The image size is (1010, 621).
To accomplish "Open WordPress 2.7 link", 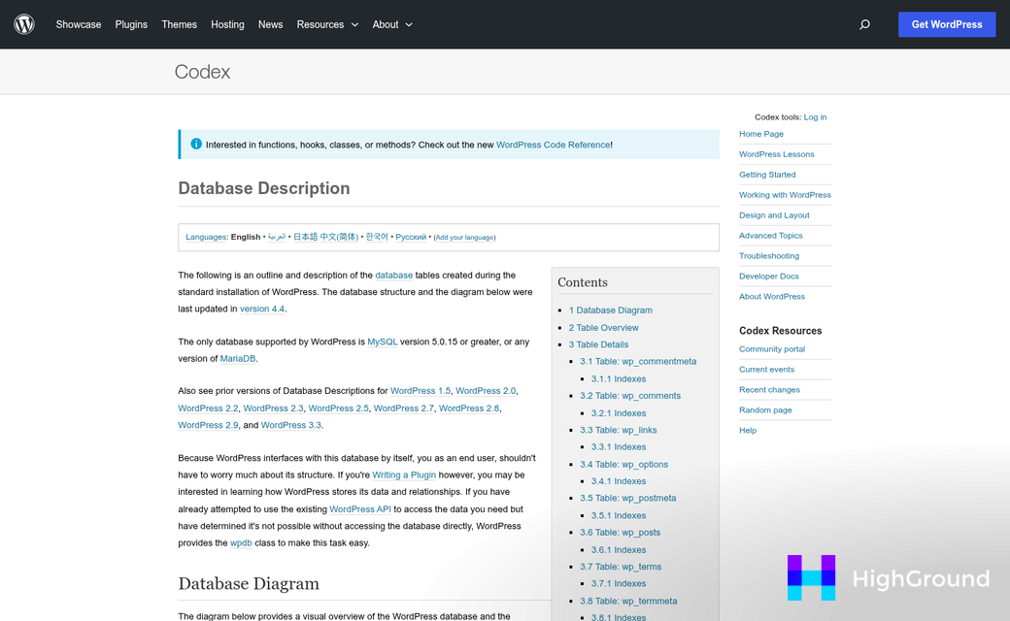I will [404, 408].
